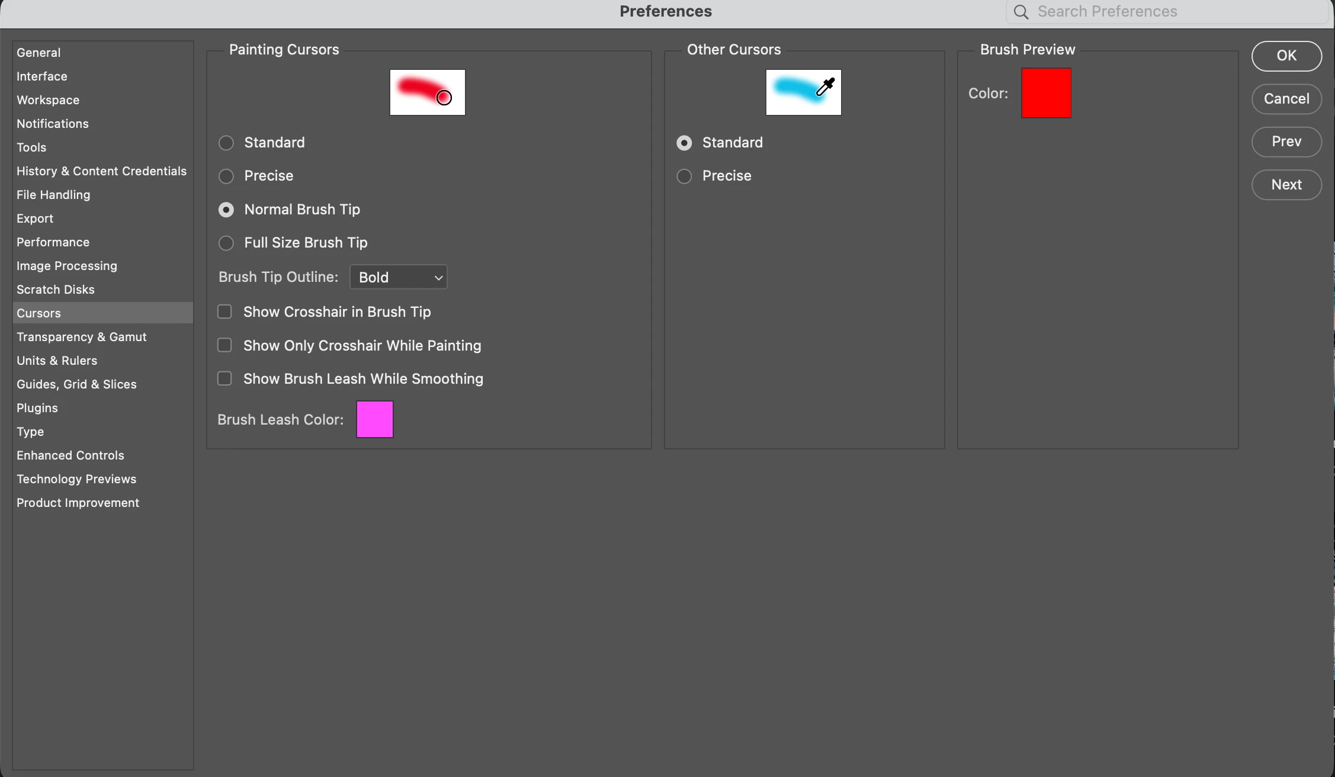
Task: Click the search magnifier icon
Action: (x=1020, y=12)
